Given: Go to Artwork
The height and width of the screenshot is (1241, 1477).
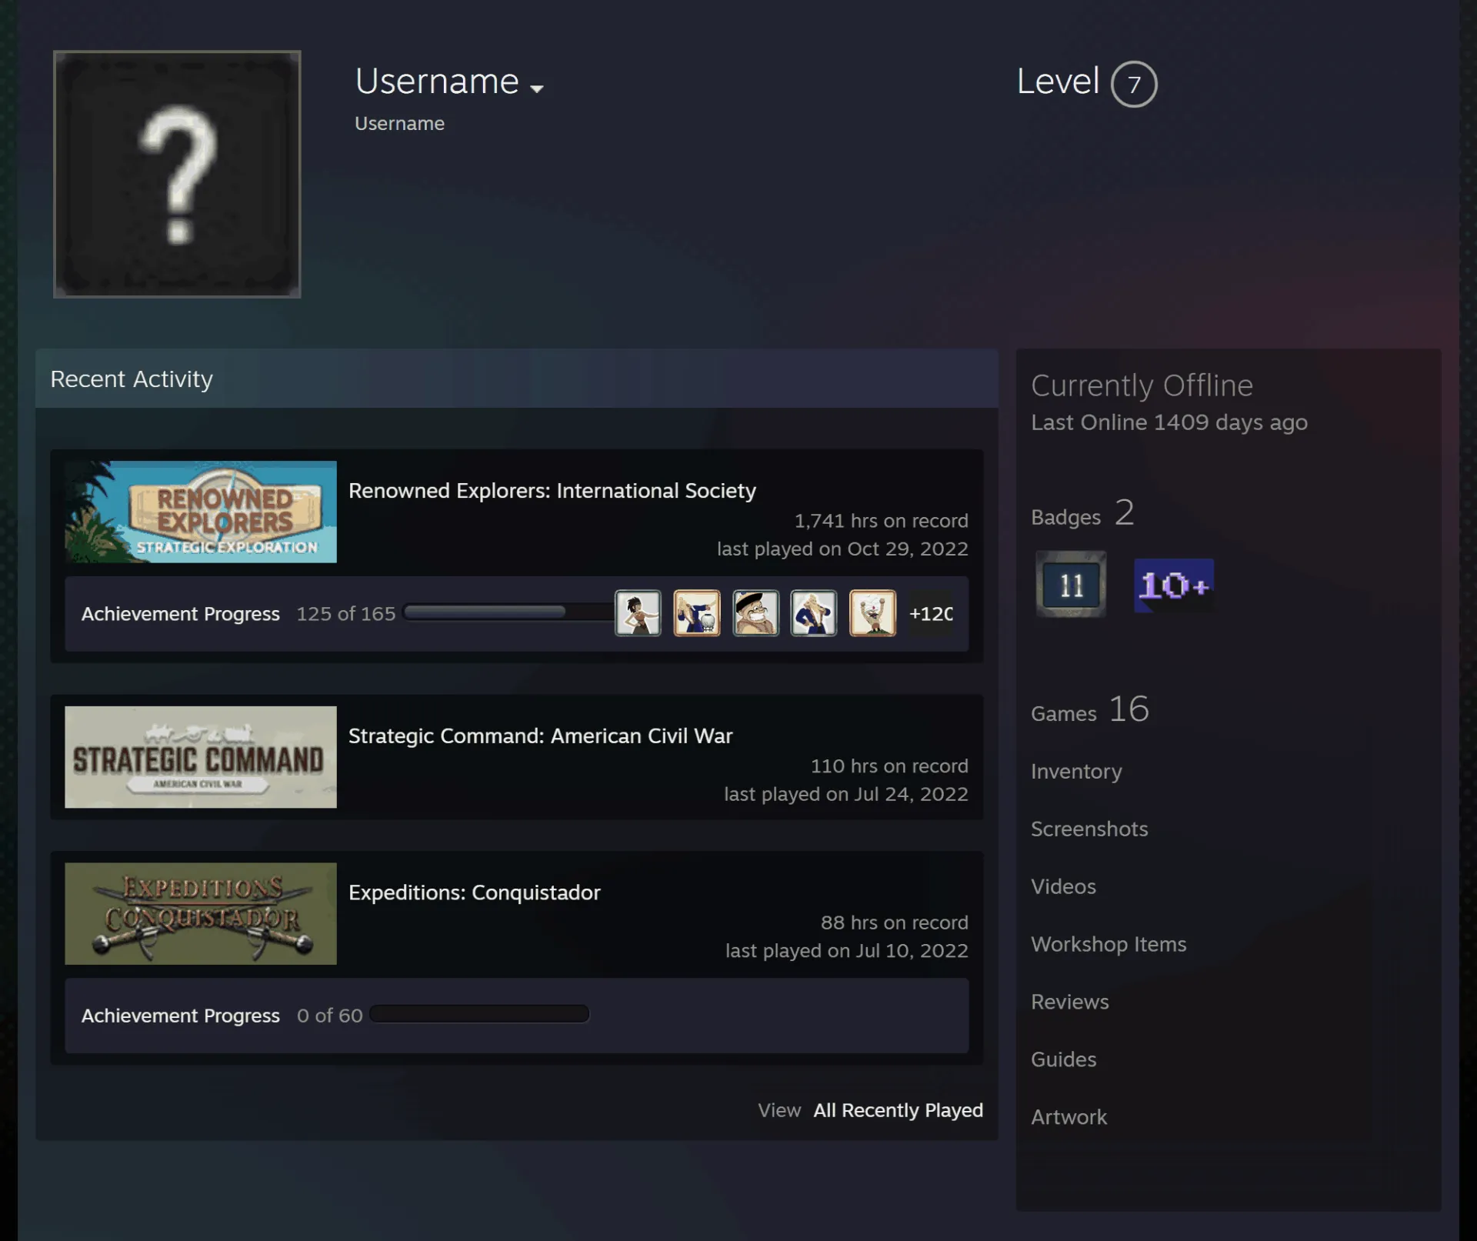Looking at the screenshot, I should [1069, 1117].
